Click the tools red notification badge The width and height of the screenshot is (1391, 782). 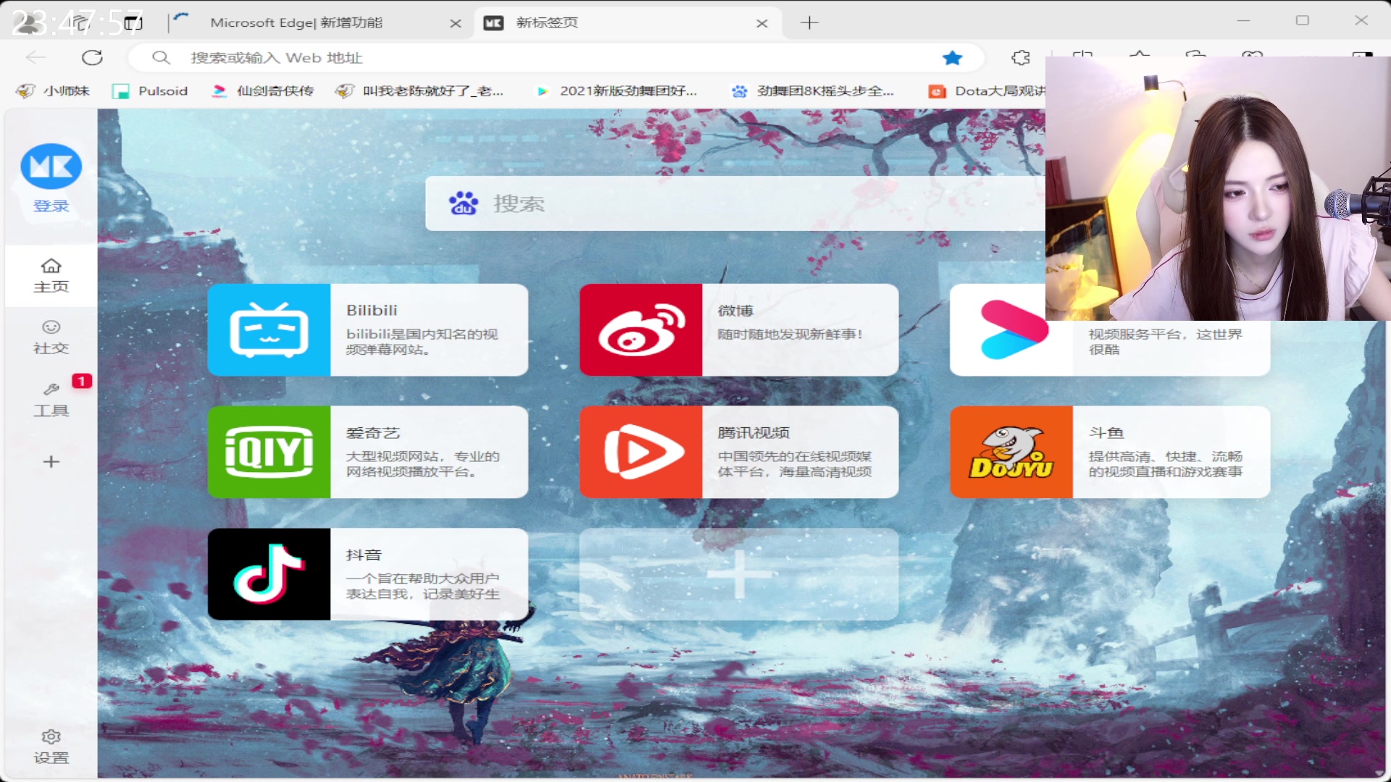[x=82, y=381]
